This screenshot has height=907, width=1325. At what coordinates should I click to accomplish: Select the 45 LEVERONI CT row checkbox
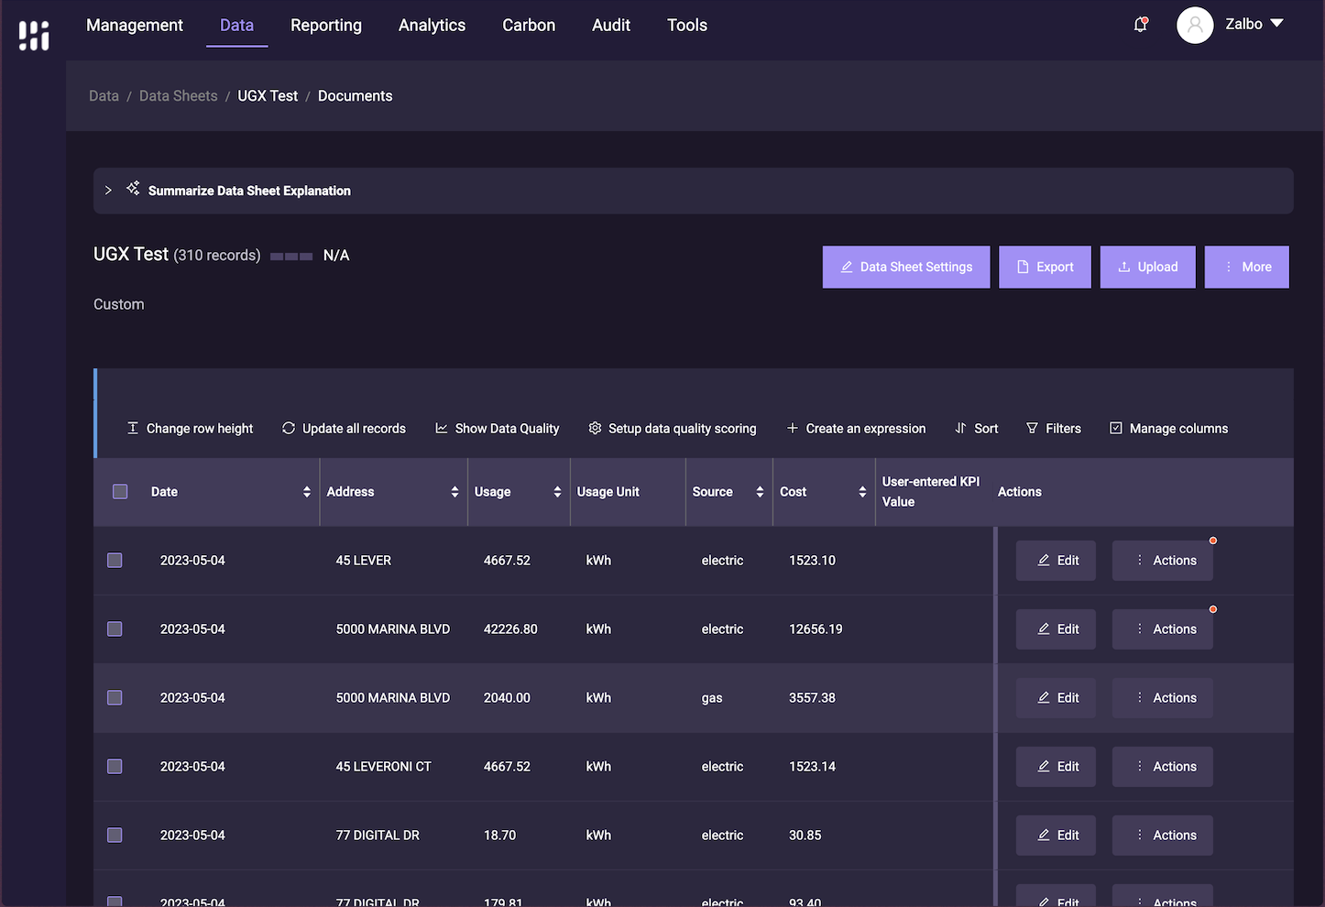[x=115, y=766]
